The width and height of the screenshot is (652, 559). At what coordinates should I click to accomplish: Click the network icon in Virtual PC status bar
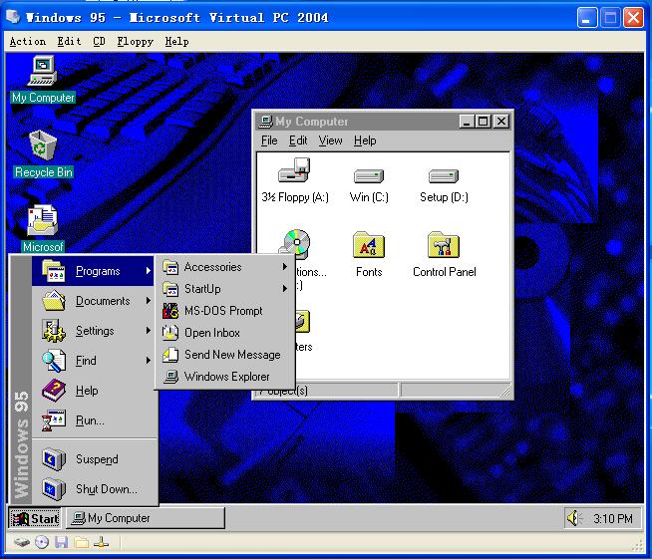[101, 542]
